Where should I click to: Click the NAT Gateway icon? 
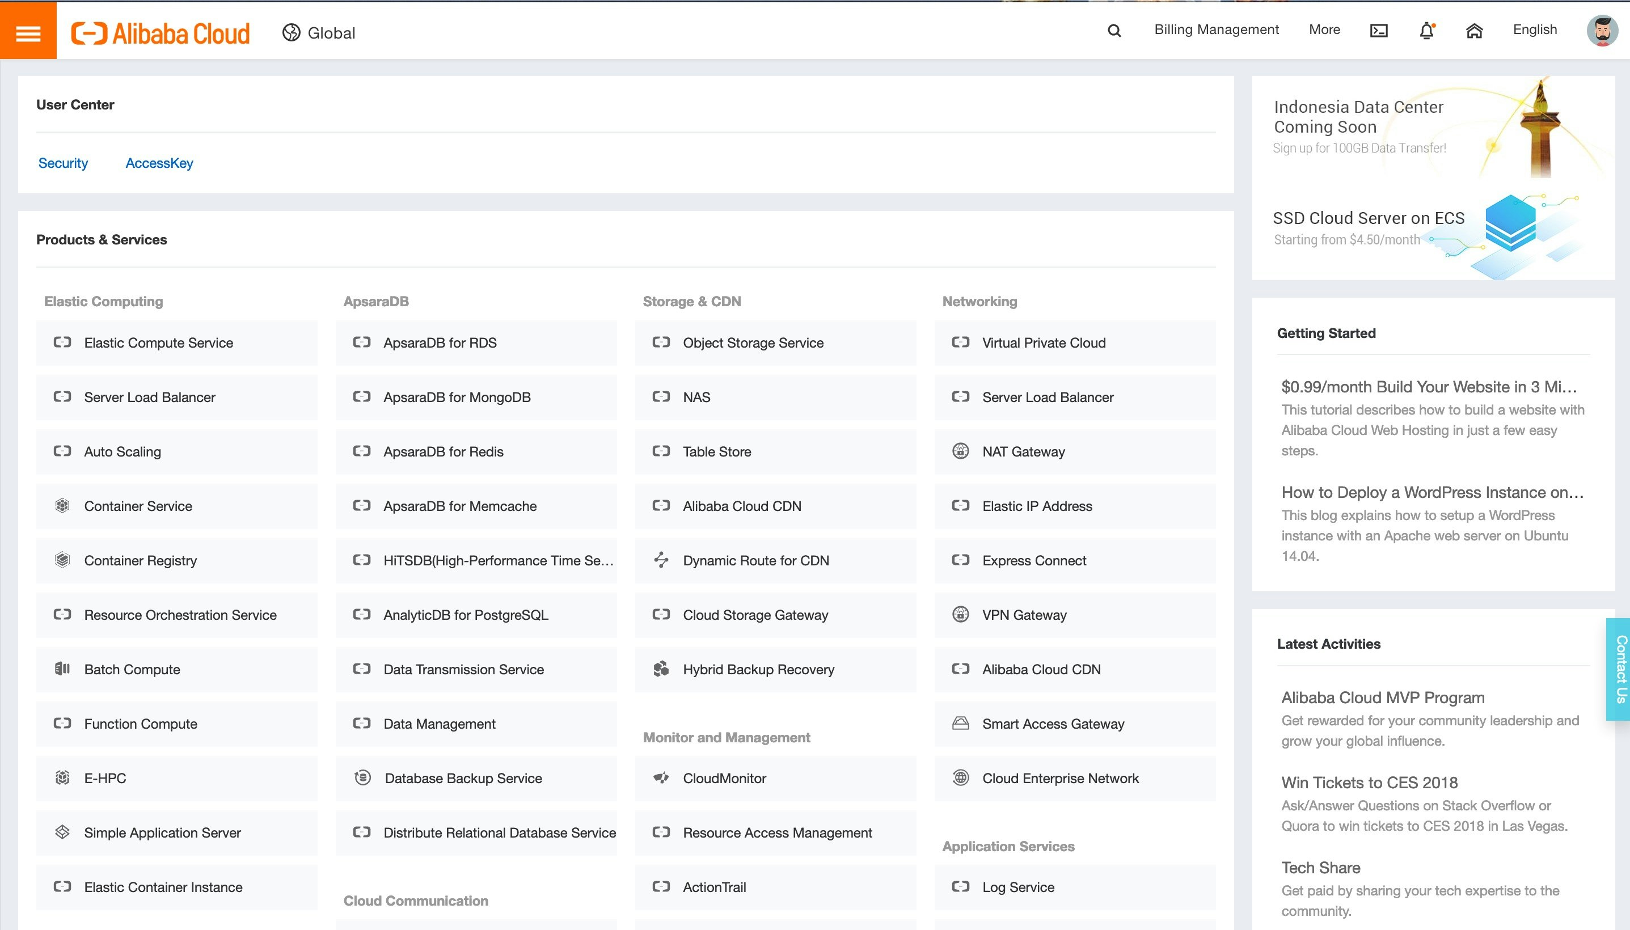(961, 451)
